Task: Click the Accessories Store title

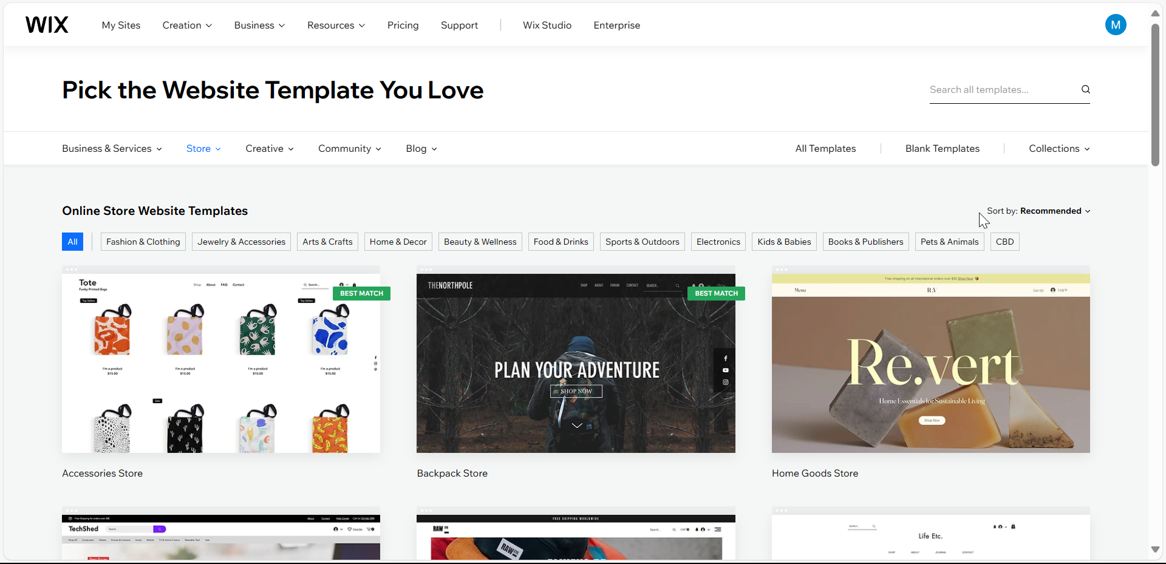Action: pyautogui.click(x=102, y=474)
